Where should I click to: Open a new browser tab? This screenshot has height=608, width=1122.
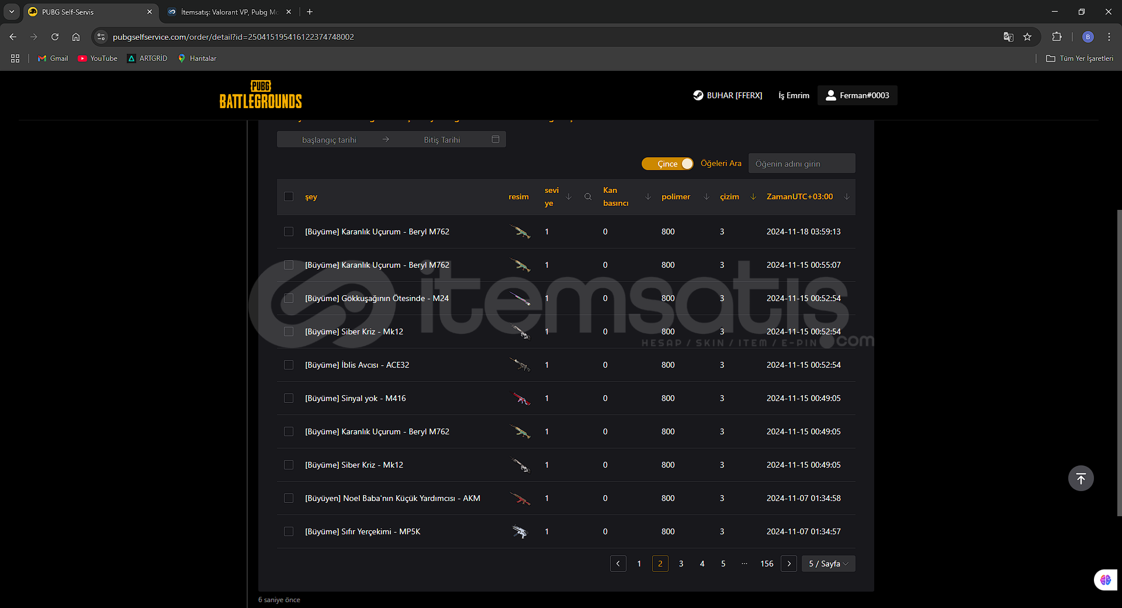pos(310,12)
